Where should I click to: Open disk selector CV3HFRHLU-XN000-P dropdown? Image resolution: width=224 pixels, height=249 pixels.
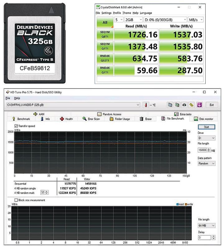(73, 105)
